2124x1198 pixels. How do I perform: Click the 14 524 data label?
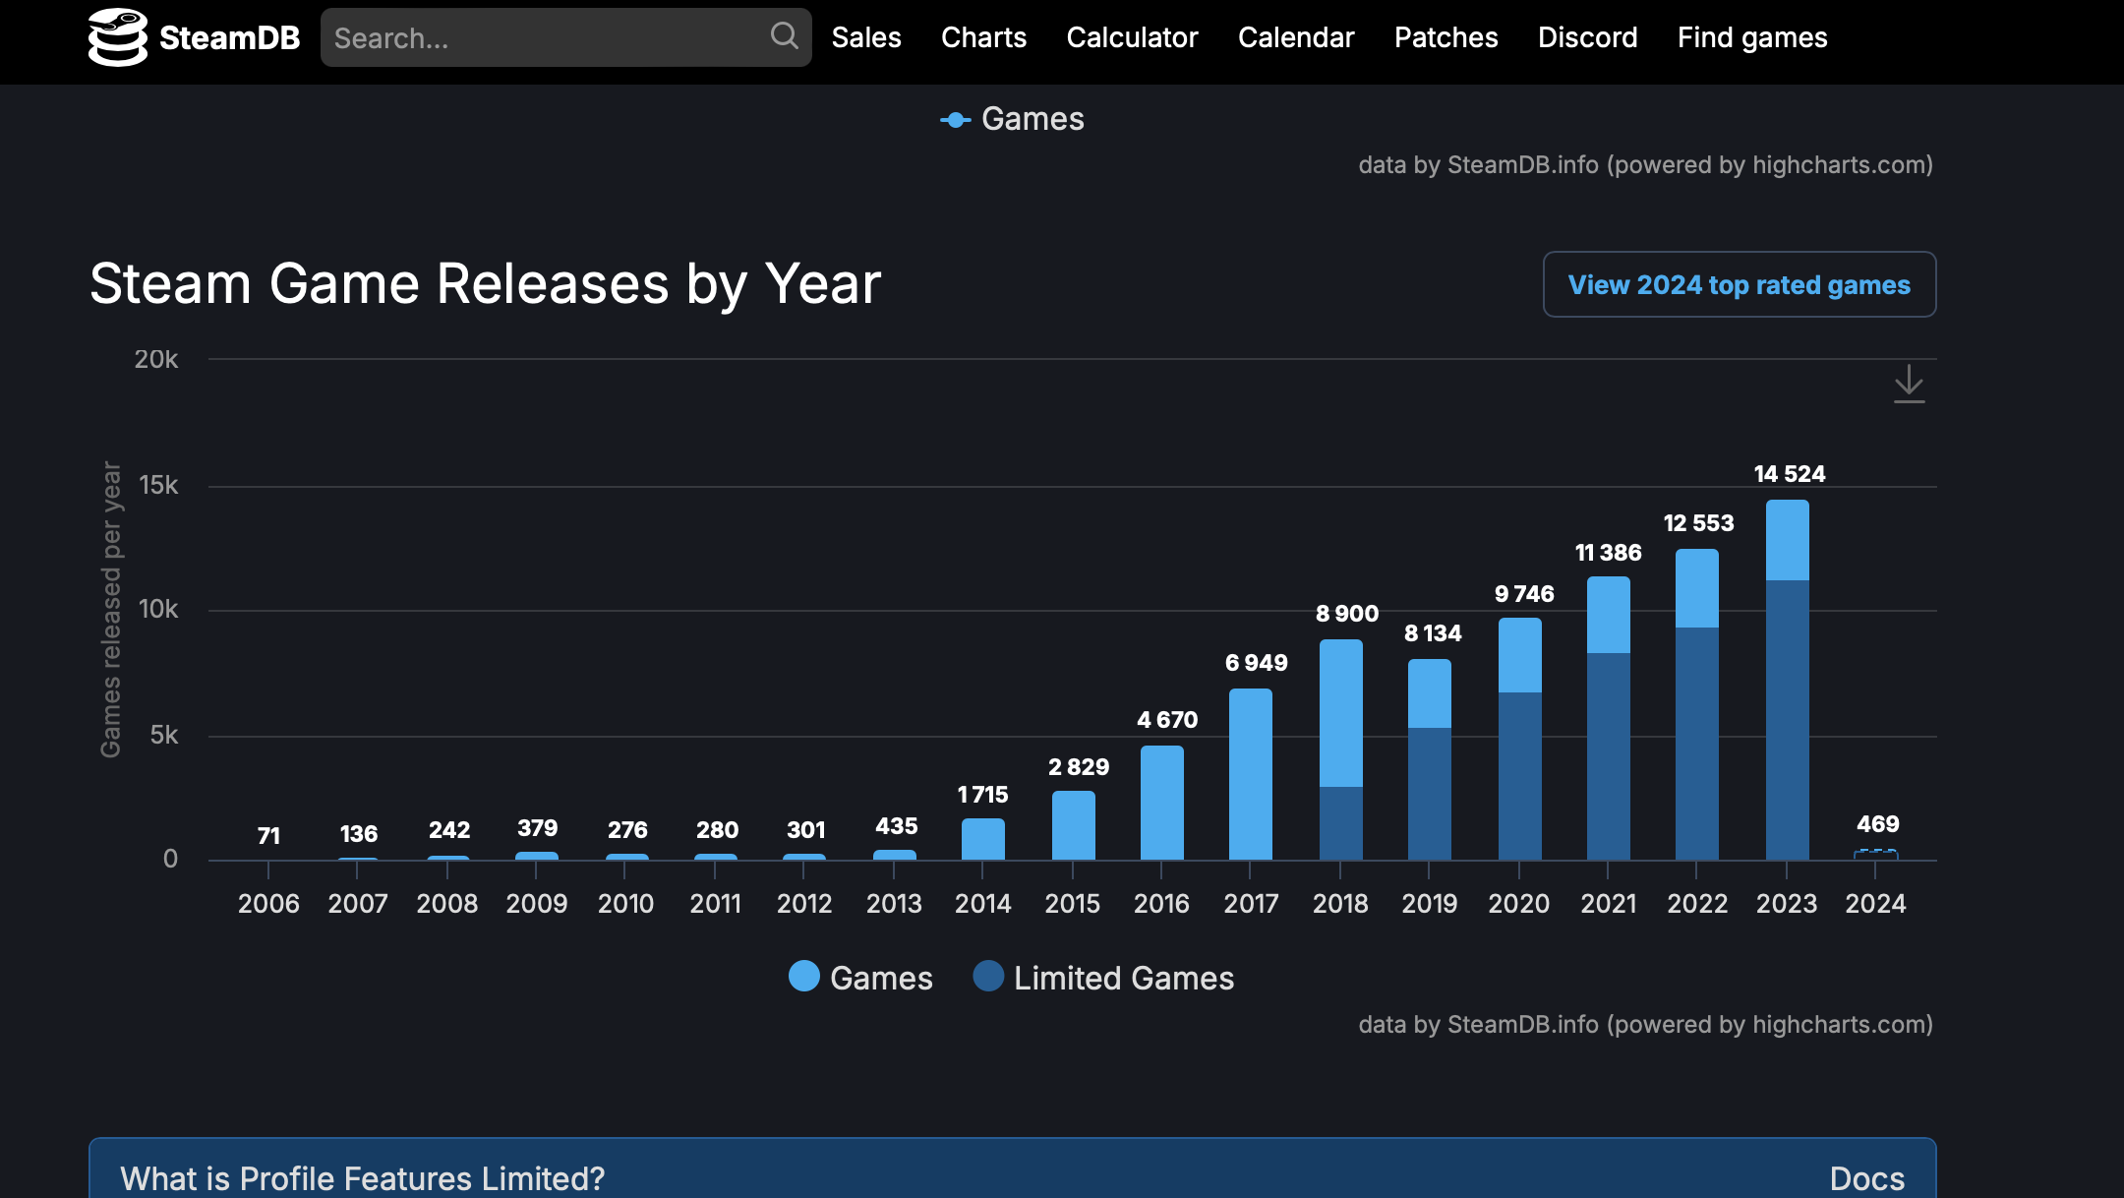pyautogui.click(x=1789, y=474)
